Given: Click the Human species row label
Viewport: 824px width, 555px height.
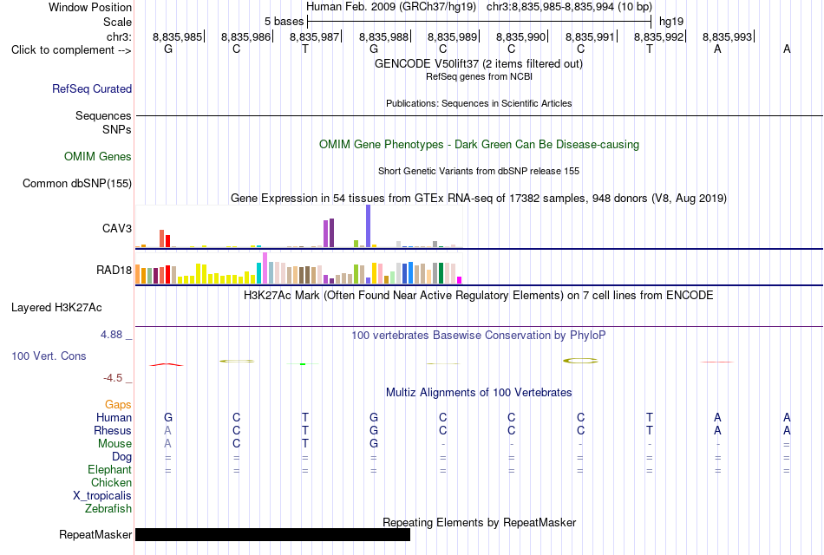Looking at the screenshot, I should [x=114, y=418].
